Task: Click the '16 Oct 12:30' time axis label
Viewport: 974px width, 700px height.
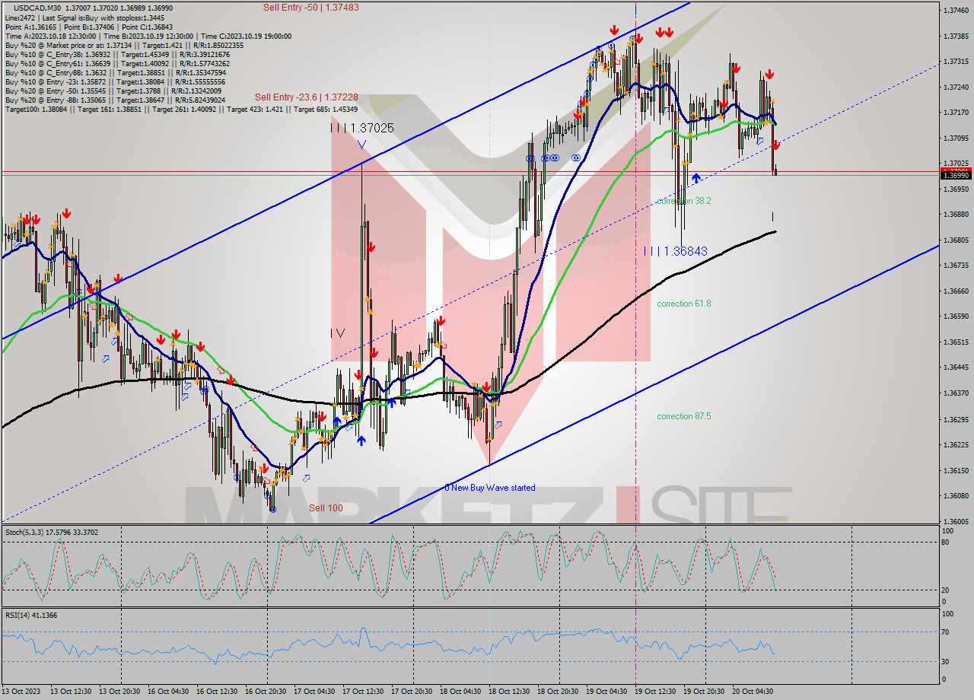Action: pyautogui.click(x=218, y=692)
